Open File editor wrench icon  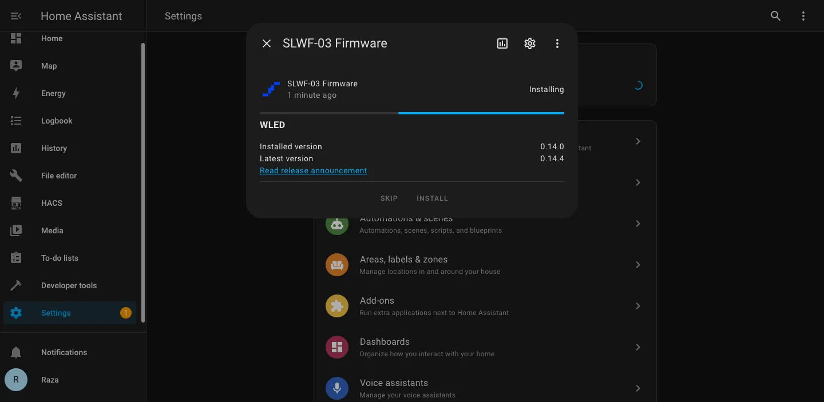(x=16, y=176)
